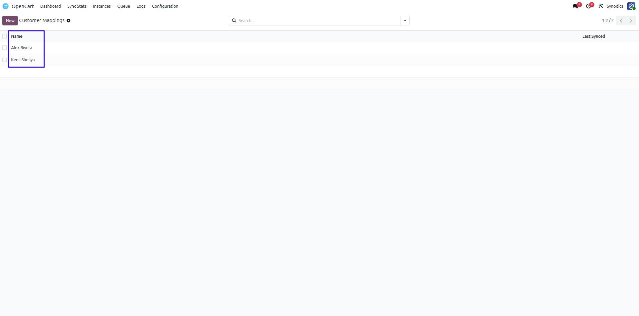The image size is (639, 316).
Task: Expand the search filter options dropdown
Action: [x=405, y=21]
